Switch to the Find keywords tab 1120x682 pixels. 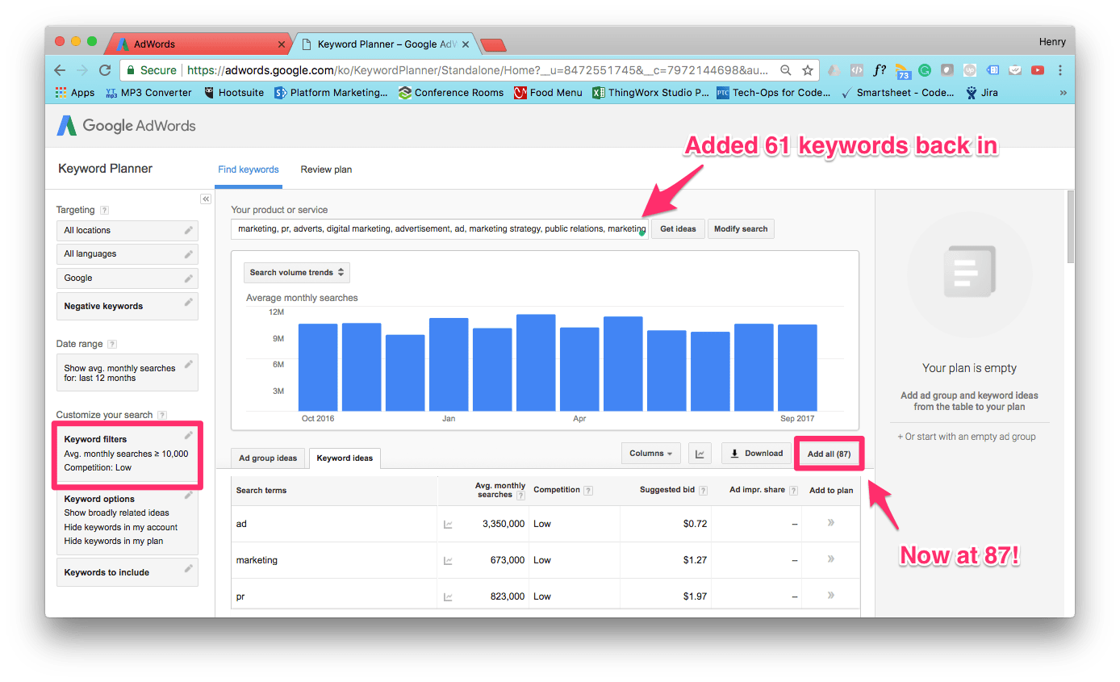coord(249,169)
